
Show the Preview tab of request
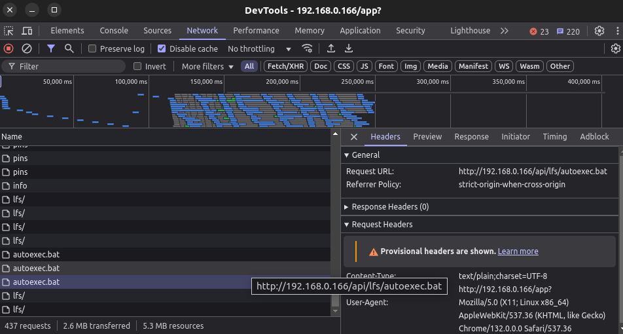427,137
